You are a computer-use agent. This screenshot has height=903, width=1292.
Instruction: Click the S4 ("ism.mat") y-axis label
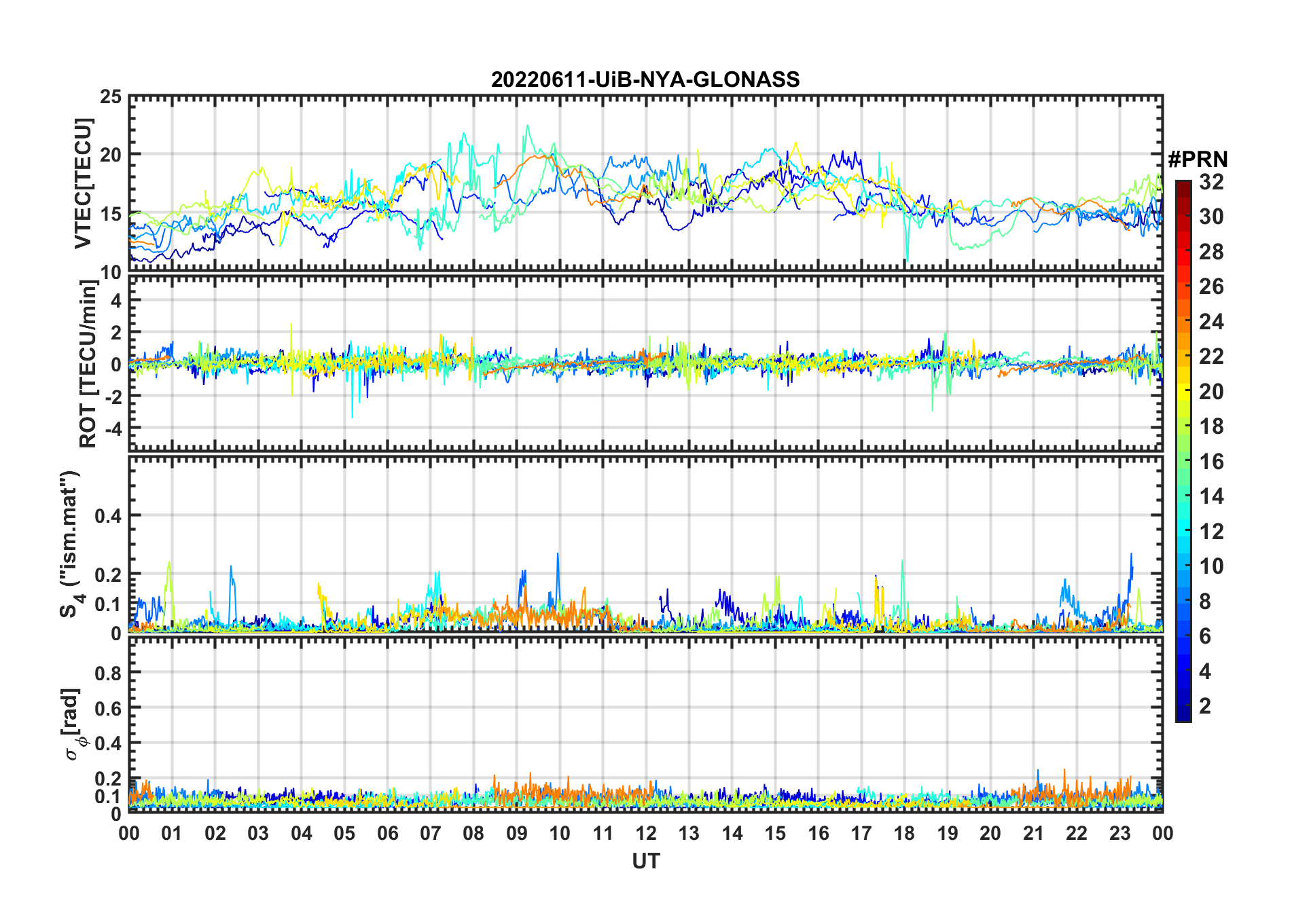[71, 544]
